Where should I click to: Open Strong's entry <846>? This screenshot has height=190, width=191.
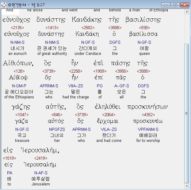pyautogui.click(x=57, y=115)
